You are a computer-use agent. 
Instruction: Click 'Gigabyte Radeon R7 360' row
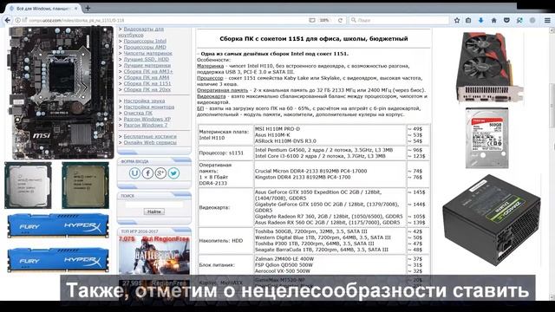click(x=329, y=216)
